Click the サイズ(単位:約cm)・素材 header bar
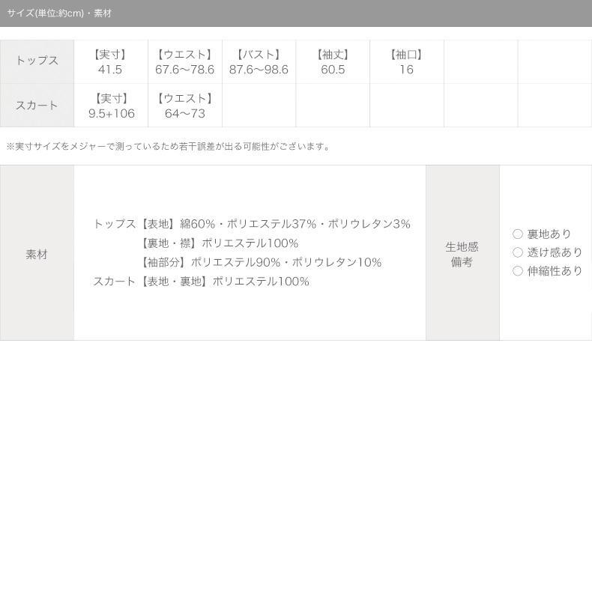The image size is (592, 605). [296, 13]
